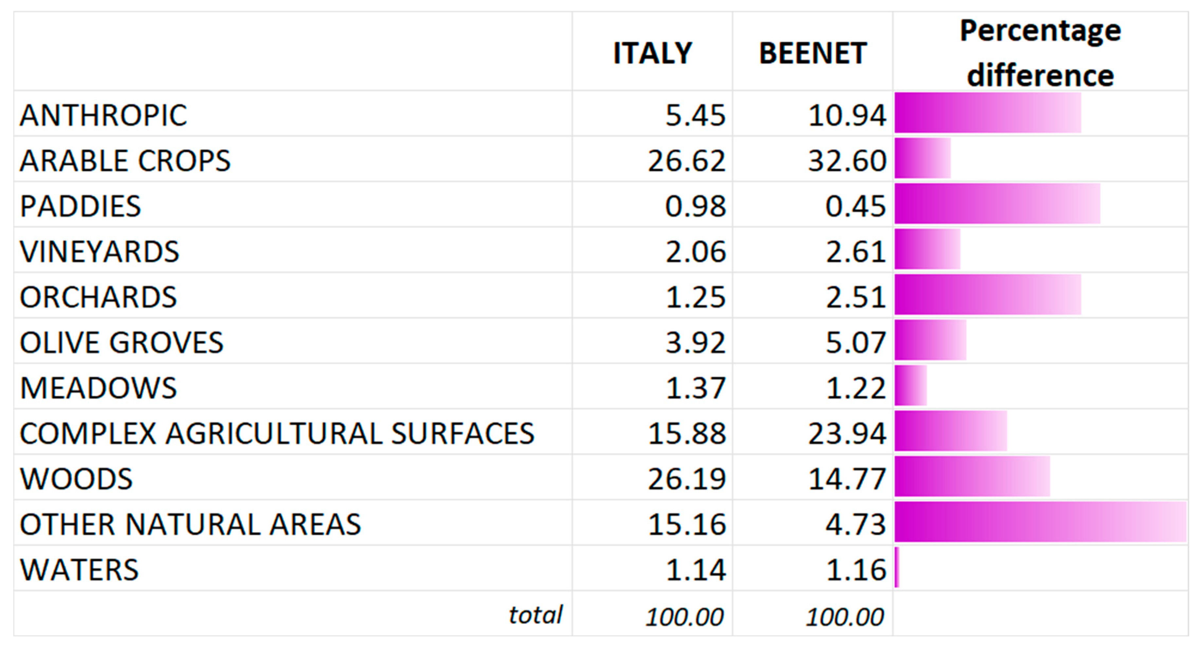Select the Italy total 100.00 cell

point(684,617)
